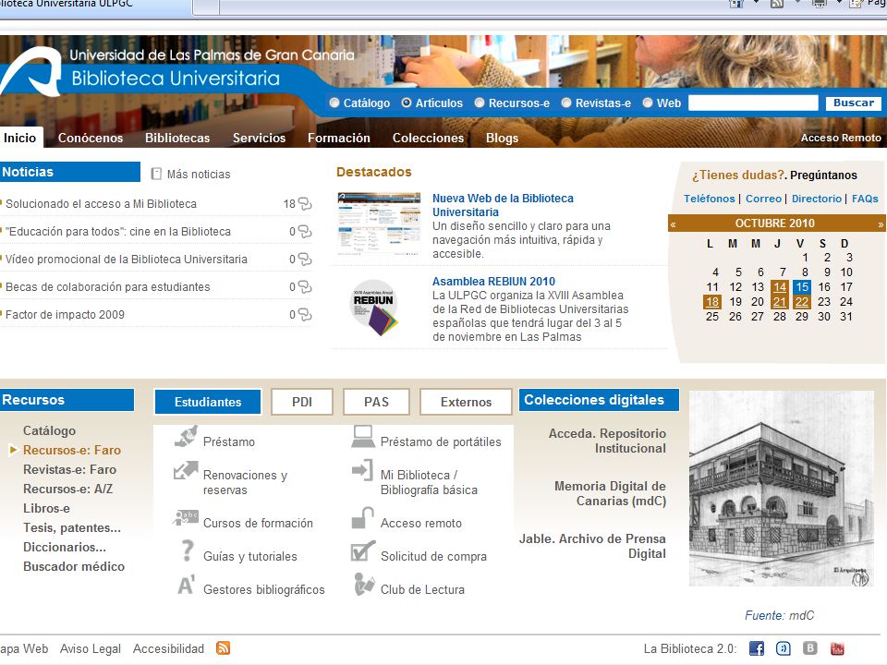The image size is (887, 665).
Task: Click the Guías y tutoriales question mark icon
Action: [x=188, y=550]
